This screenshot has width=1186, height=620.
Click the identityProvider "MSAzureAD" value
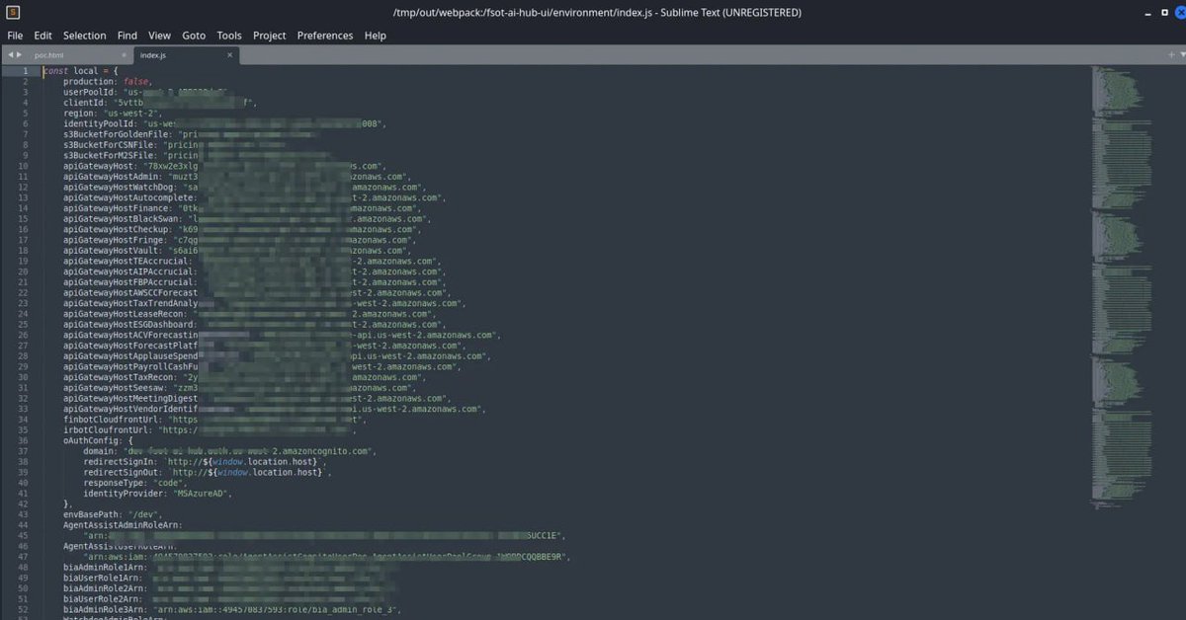click(x=201, y=493)
